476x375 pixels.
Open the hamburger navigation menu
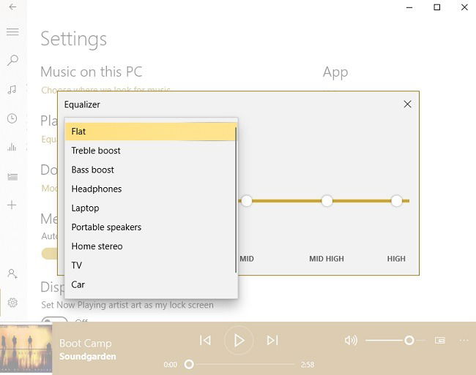pyautogui.click(x=12, y=32)
